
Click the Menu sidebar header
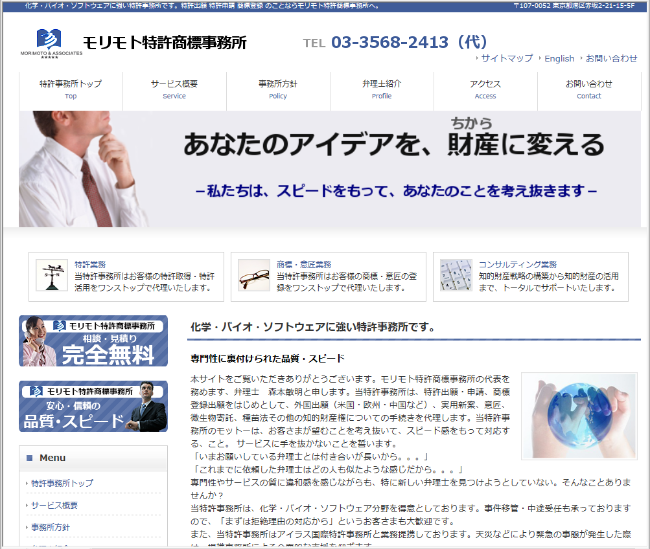coord(93,458)
